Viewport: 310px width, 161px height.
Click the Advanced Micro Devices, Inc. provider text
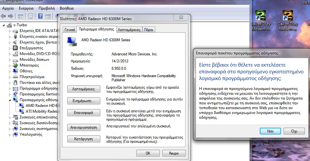[135, 54]
